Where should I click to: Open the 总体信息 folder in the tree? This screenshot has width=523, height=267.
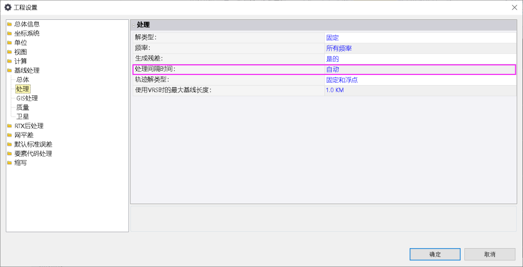coord(27,24)
